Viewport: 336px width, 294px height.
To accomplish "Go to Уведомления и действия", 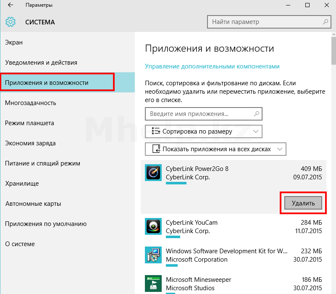I will (x=67, y=63).
